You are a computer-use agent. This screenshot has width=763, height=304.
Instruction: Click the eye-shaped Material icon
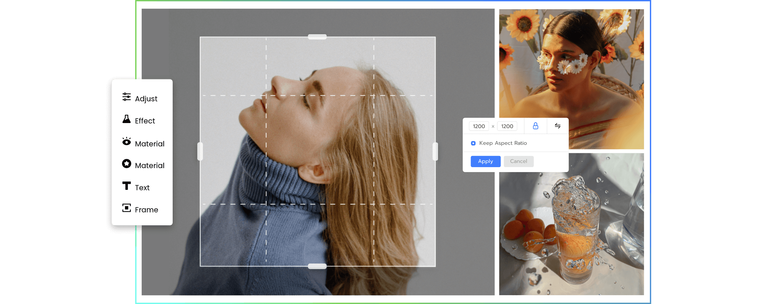[x=126, y=142]
